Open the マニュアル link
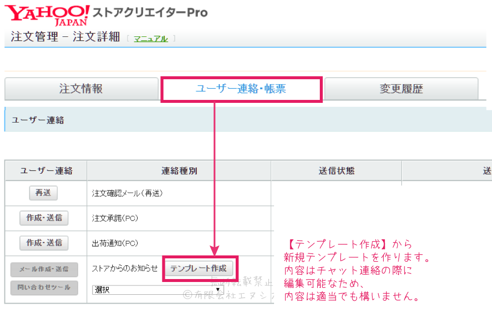Screen dimensions: 492x313 tap(151, 38)
